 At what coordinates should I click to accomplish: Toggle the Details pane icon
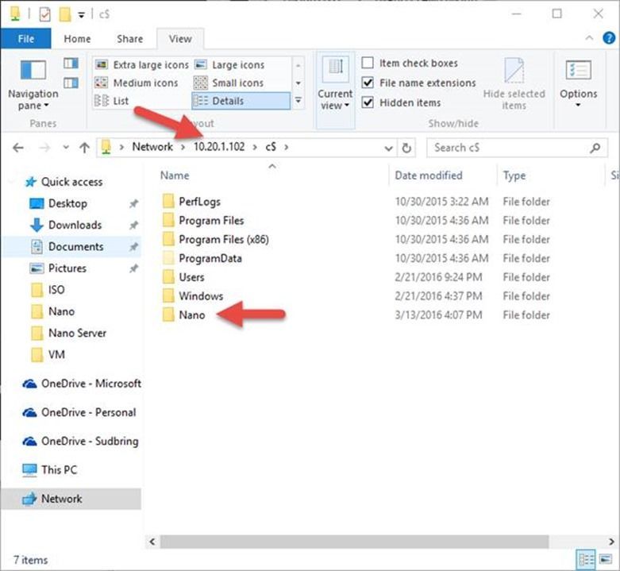coord(71,83)
